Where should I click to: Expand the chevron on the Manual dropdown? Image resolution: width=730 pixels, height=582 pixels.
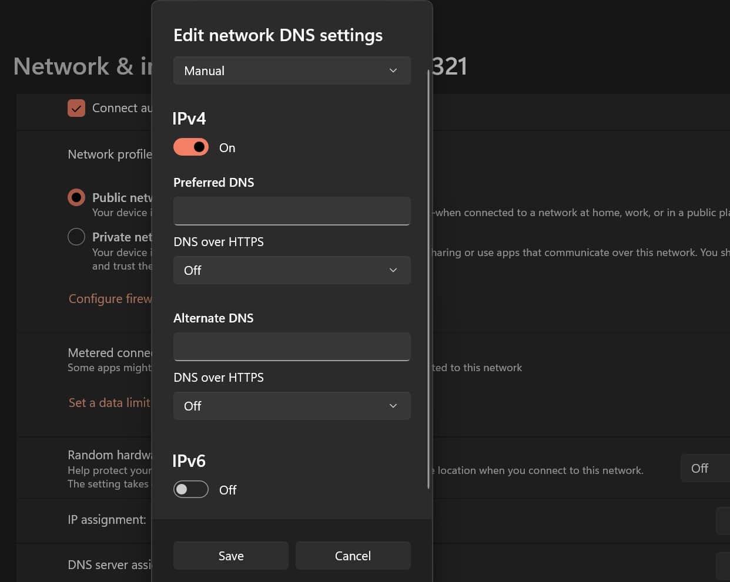[x=393, y=70]
